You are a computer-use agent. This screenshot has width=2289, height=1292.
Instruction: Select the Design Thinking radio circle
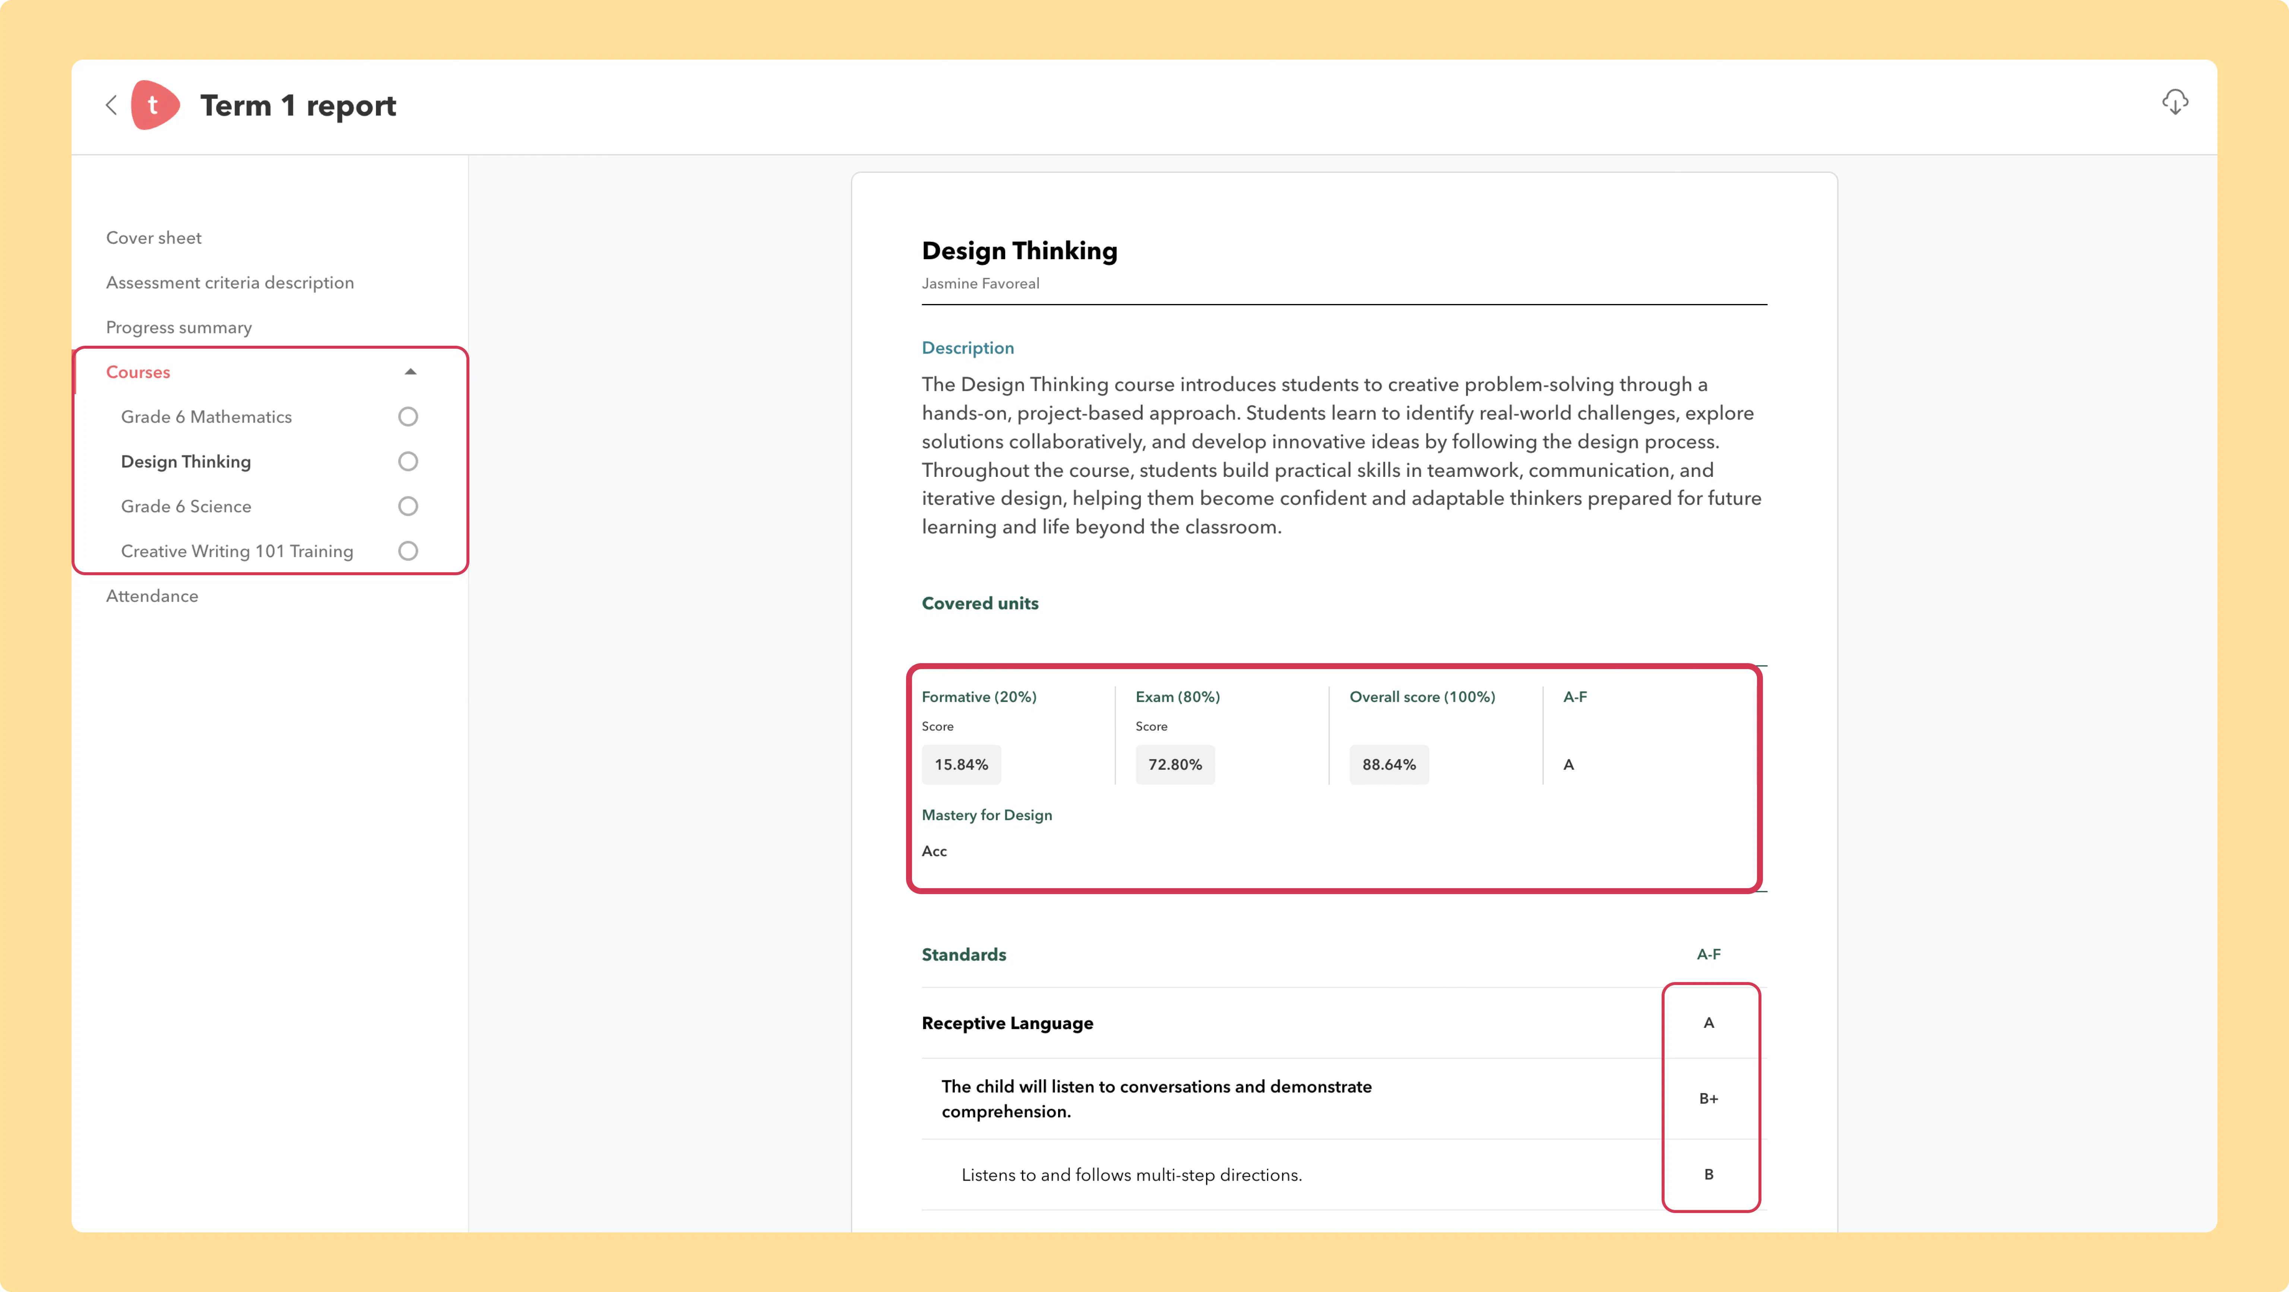[408, 461]
